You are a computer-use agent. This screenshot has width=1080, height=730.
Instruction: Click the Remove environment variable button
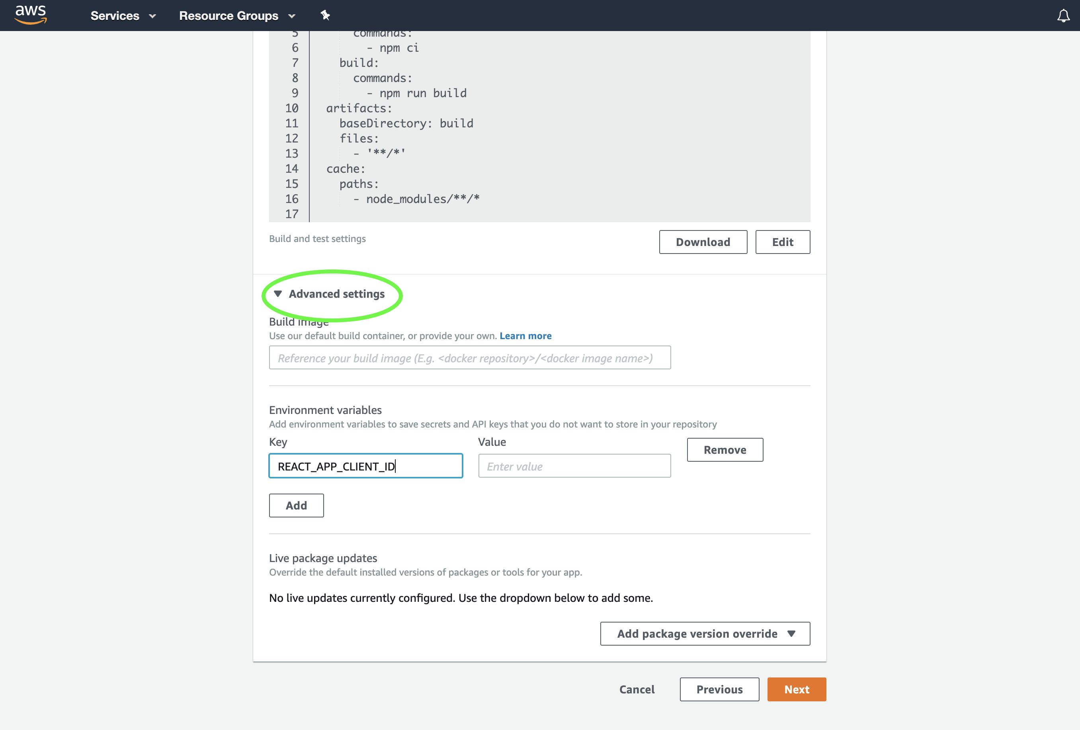pyautogui.click(x=724, y=449)
